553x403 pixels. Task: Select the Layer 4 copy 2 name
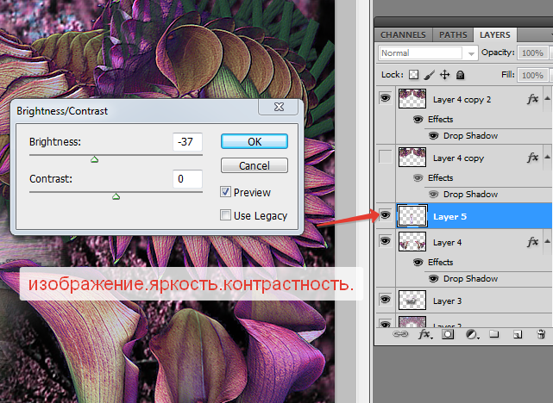pos(462,100)
